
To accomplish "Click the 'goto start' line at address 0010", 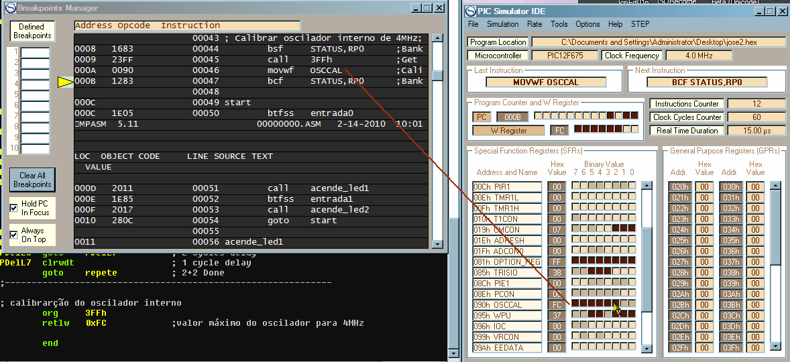I will click(251, 221).
